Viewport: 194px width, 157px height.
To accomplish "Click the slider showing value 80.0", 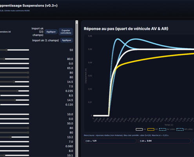I will [15, 59].
